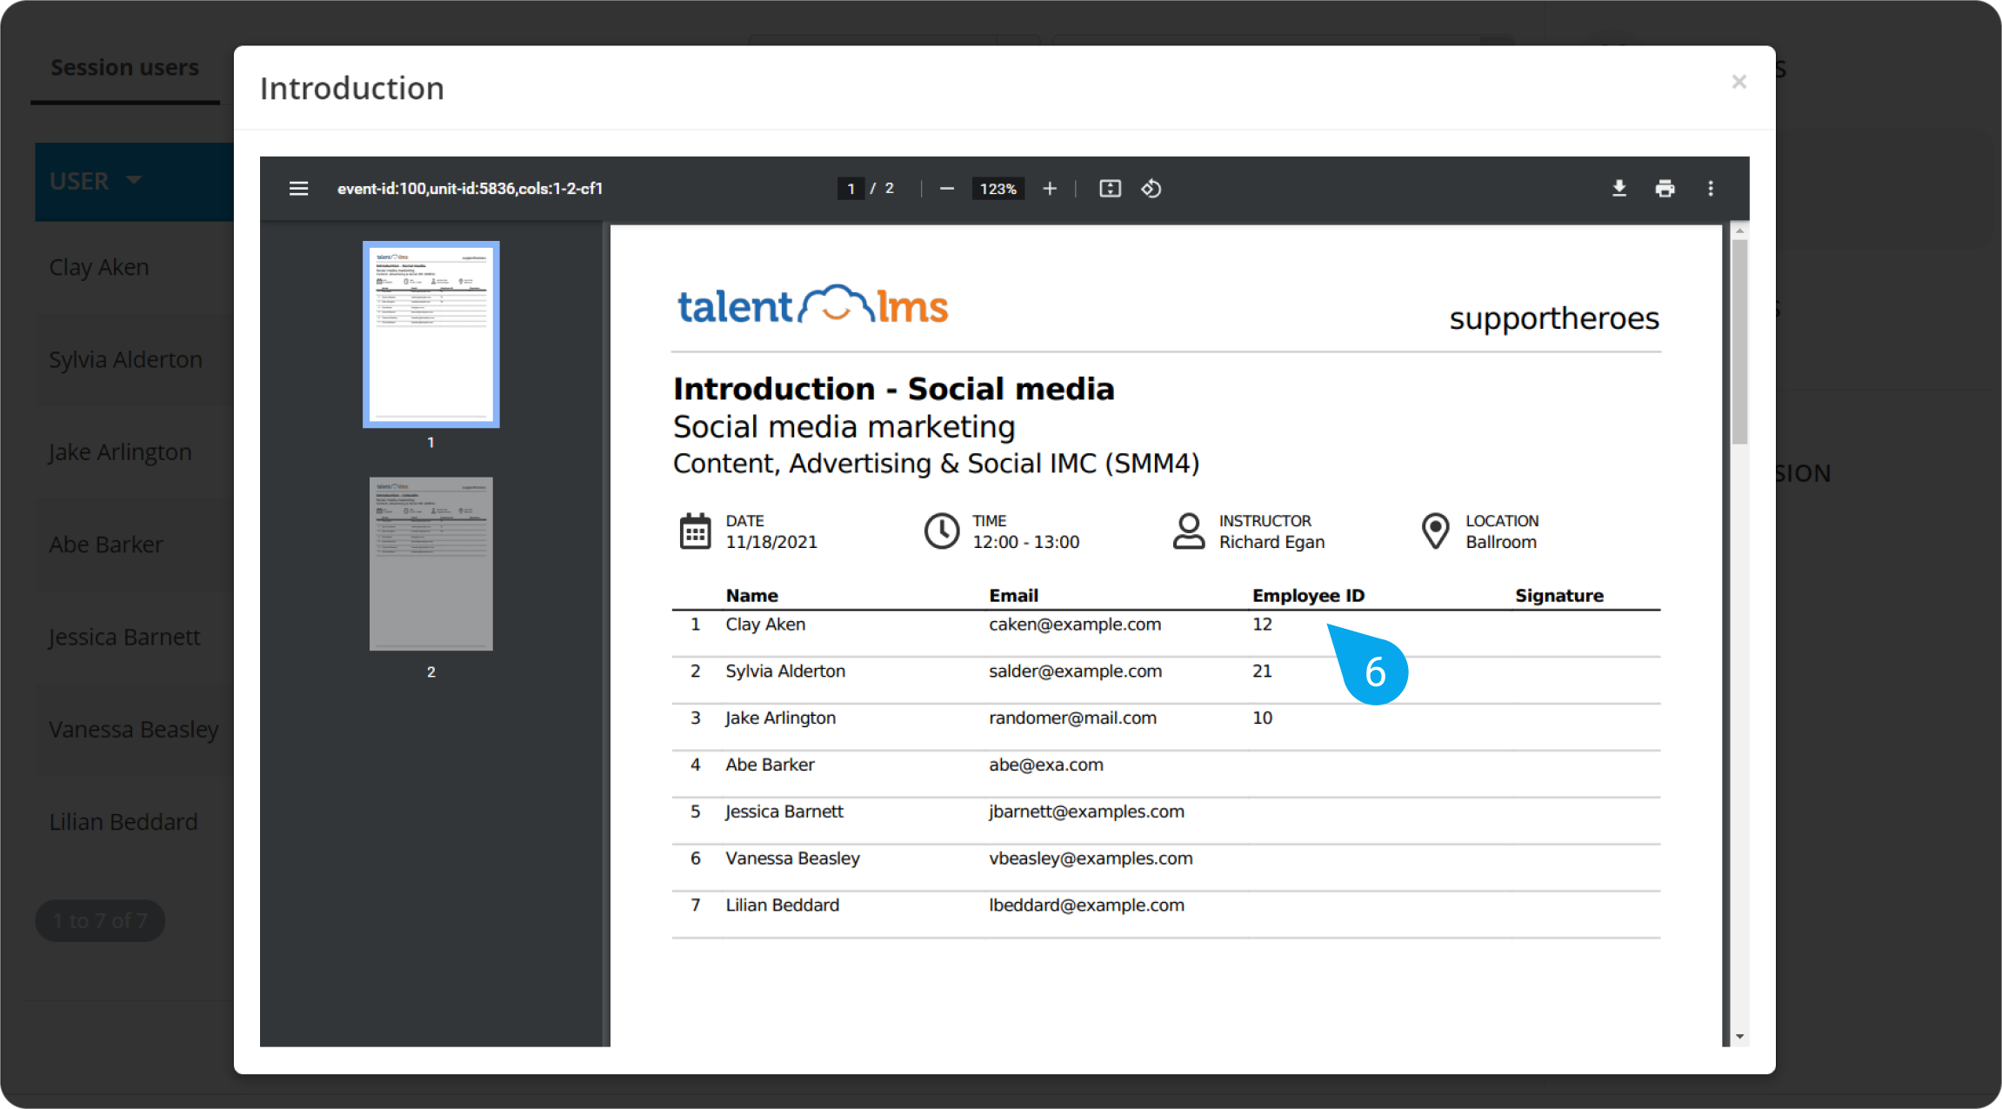Click the Signature column header
Viewport: 2002px width, 1109px height.
[x=1559, y=596]
